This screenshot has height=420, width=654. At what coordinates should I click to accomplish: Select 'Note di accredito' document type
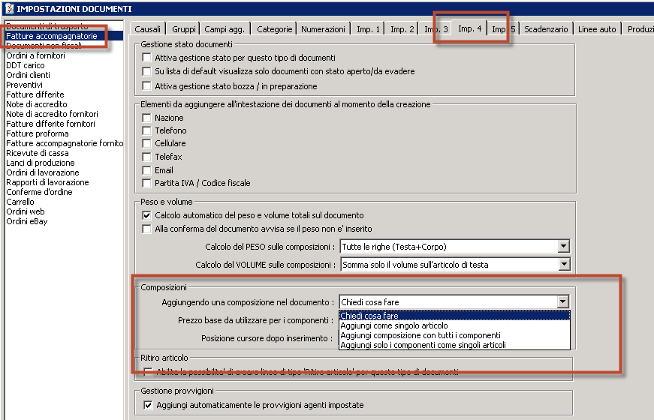65,104
